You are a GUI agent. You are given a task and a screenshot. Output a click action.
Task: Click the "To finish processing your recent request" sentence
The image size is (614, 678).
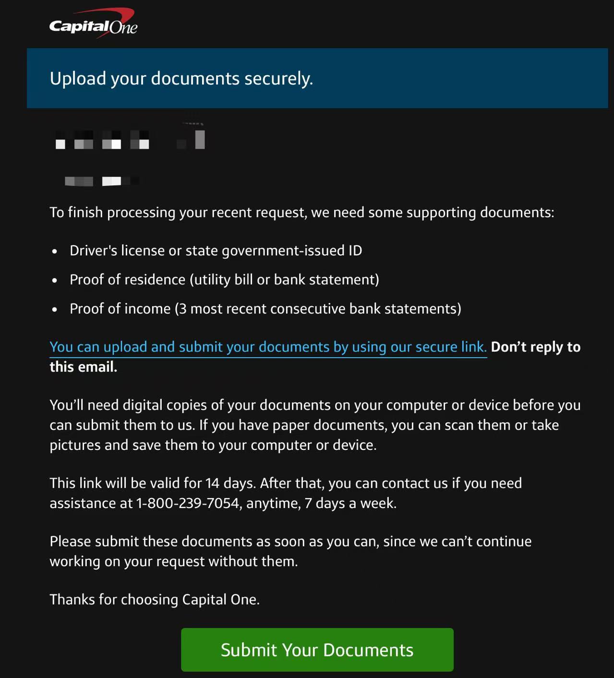coord(301,212)
